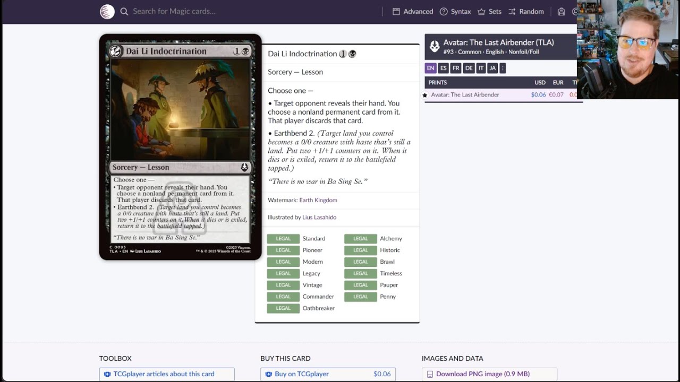Click the Modern LEGAL badge
Viewport: 680px width, 382px height.
283,262
